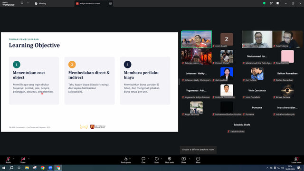Select Fajri Pratama's video tile
The image size is (304, 171).
pyautogui.click(x=257, y=39)
